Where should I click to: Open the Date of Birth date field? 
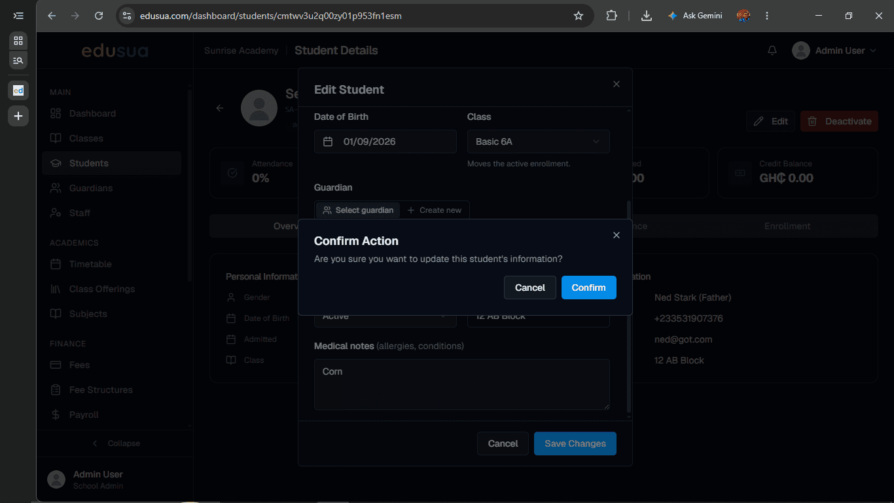(x=385, y=141)
